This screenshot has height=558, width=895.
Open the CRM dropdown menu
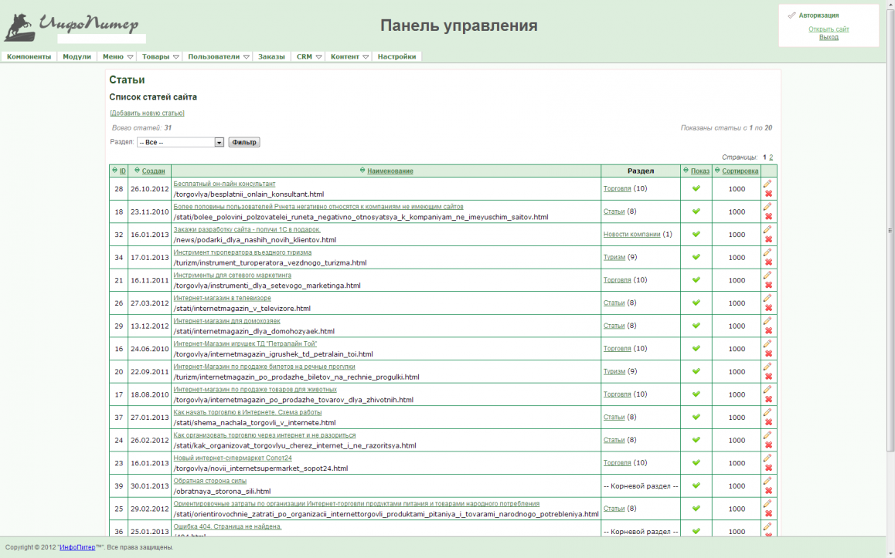309,56
